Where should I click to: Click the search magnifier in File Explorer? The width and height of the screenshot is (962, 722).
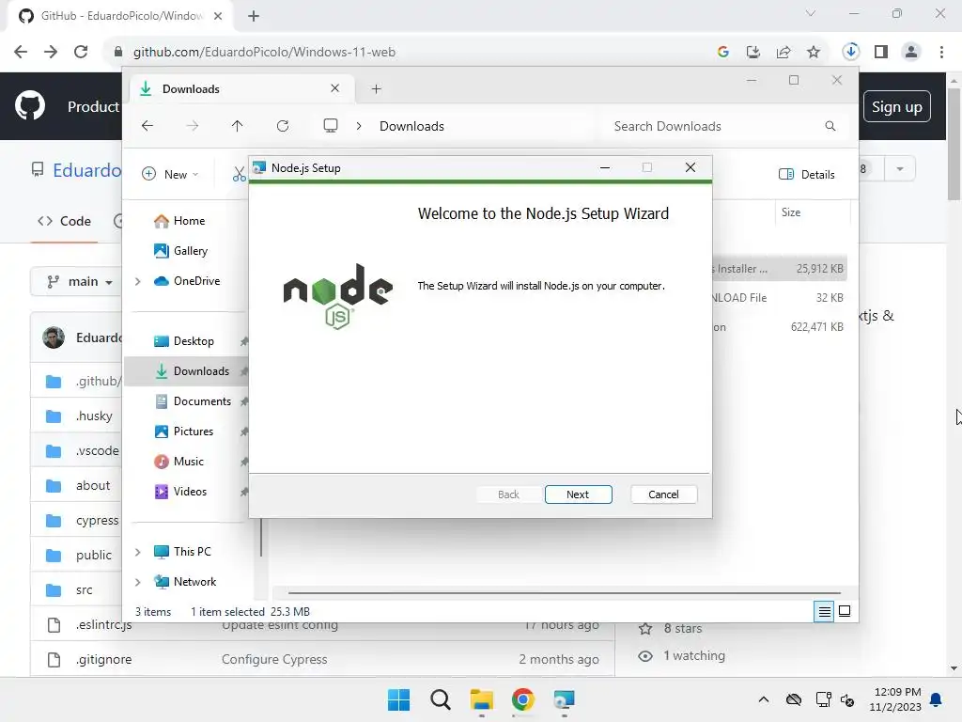point(830,126)
